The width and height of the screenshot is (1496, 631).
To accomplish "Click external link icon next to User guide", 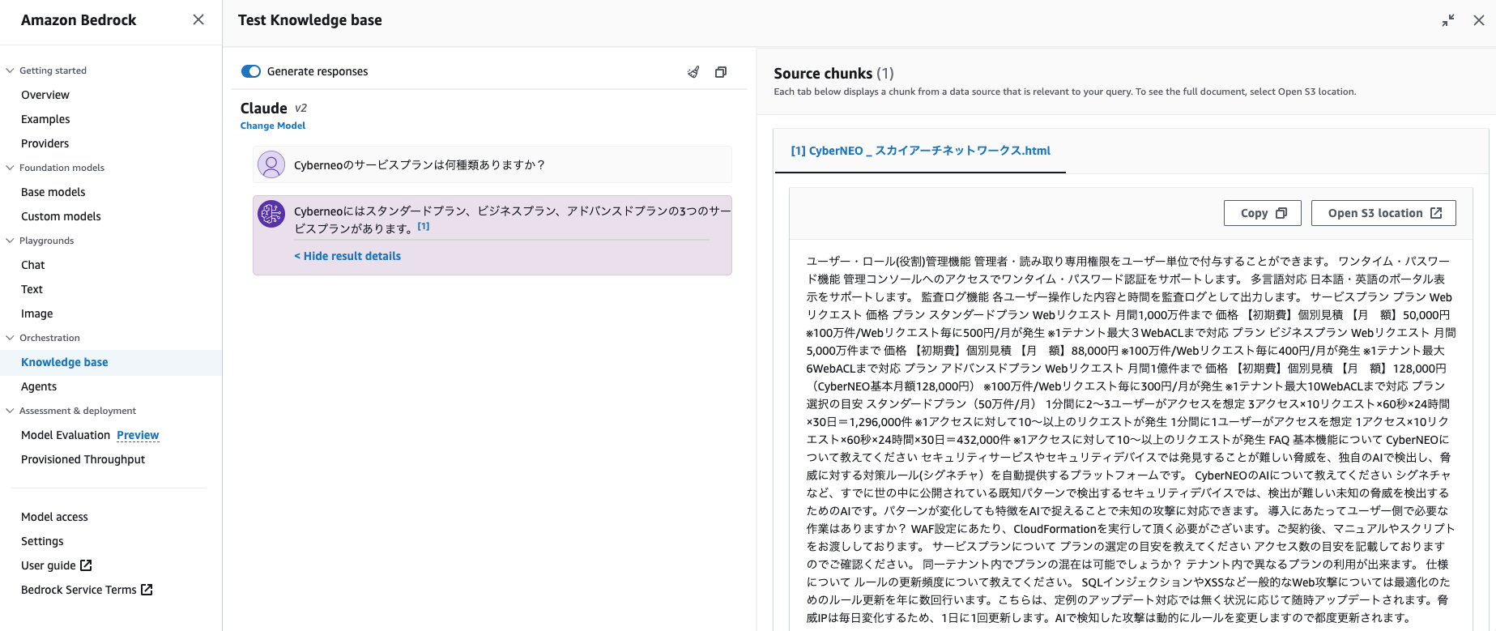I will (86, 565).
